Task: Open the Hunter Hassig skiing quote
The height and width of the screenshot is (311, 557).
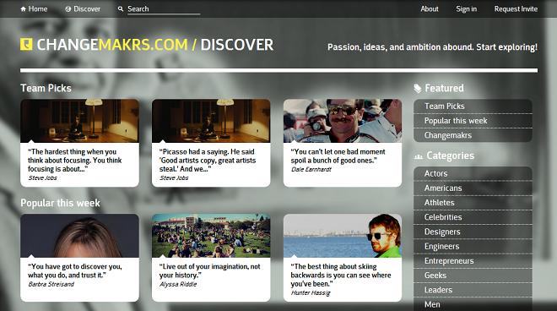Action: (x=343, y=258)
